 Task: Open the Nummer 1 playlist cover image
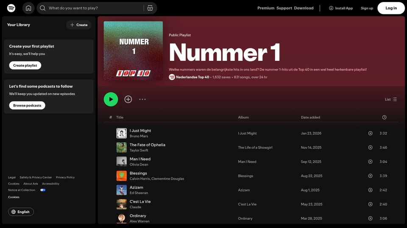[133, 51]
